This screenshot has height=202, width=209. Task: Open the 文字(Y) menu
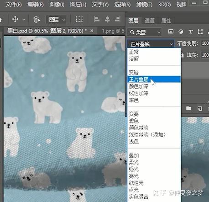(x=100, y=5)
